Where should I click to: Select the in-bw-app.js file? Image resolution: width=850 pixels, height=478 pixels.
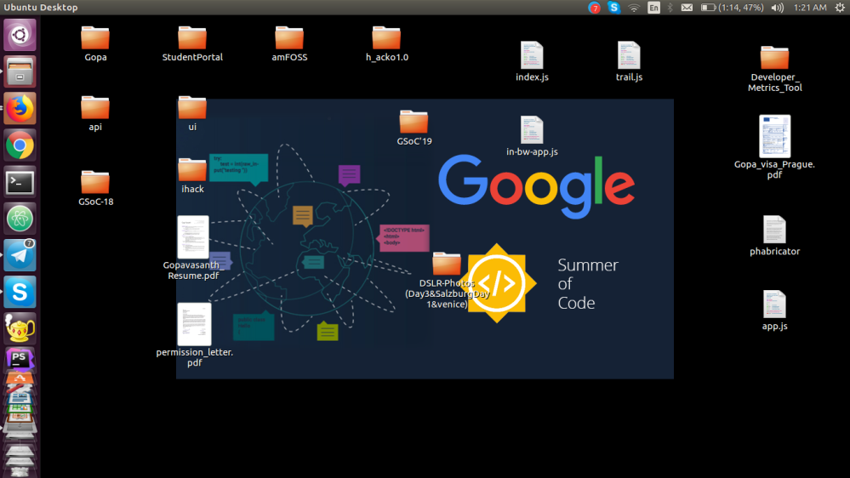[x=532, y=136]
